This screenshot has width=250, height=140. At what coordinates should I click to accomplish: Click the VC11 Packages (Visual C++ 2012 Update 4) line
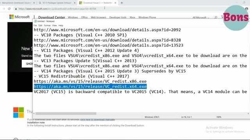click(x=86, y=51)
